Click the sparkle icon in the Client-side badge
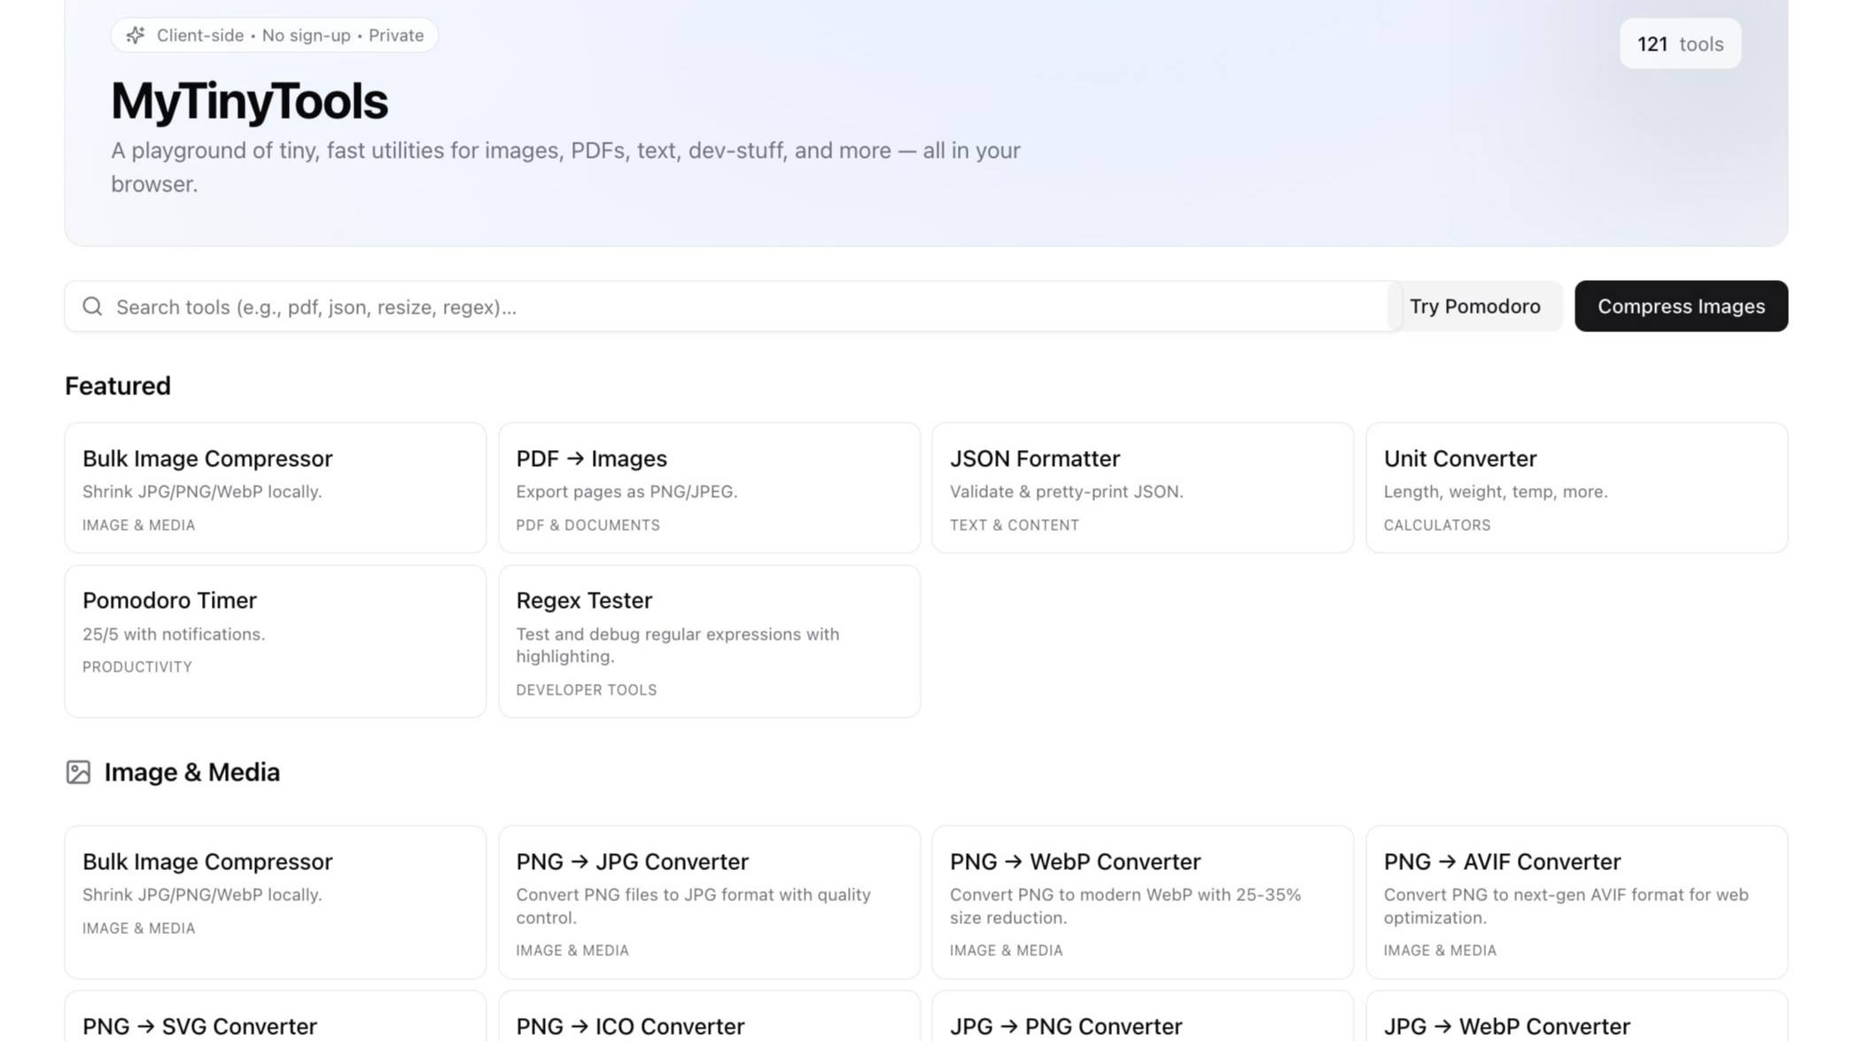Viewport: 1851px width, 1041px height. (136, 35)
